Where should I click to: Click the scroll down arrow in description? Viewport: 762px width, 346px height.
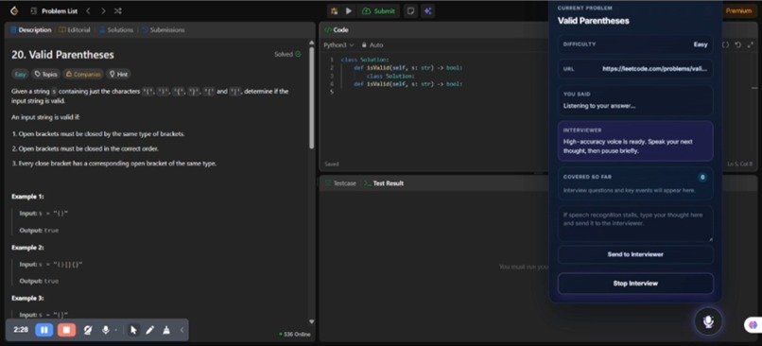pyautogui.click(x=311, y=321)
